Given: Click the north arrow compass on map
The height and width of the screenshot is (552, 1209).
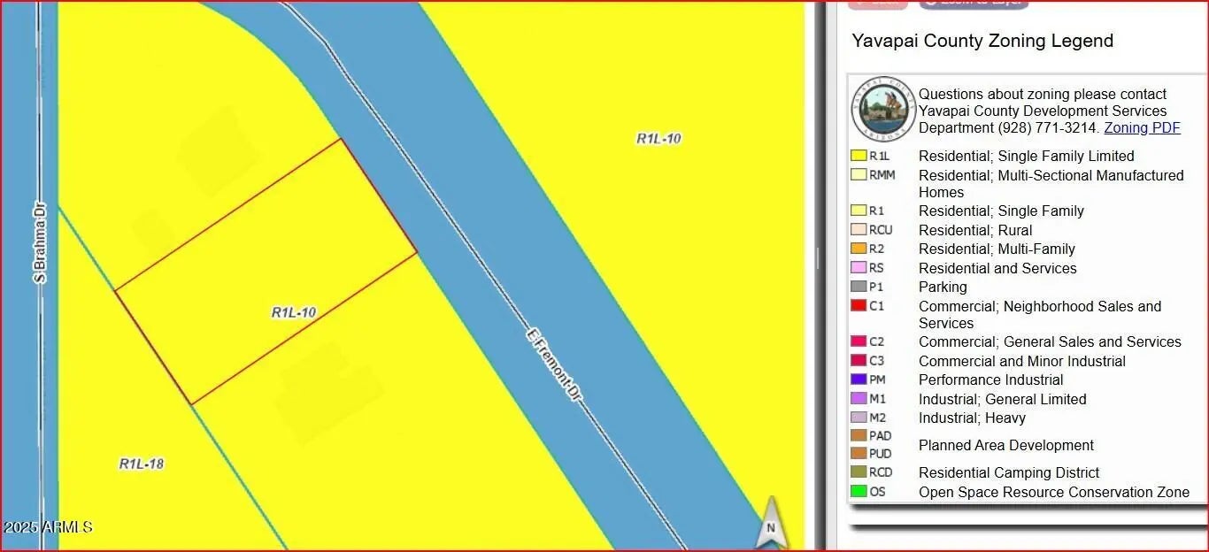Looking at the screenshot, I should pyautogui.click(x=770, y=523).
